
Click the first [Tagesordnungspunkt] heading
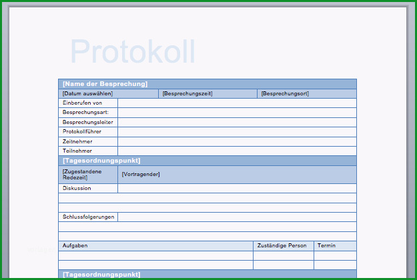pyautogui.click(x=101, y=161)
